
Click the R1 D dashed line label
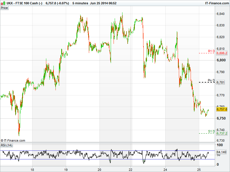(x=211, y=51)
